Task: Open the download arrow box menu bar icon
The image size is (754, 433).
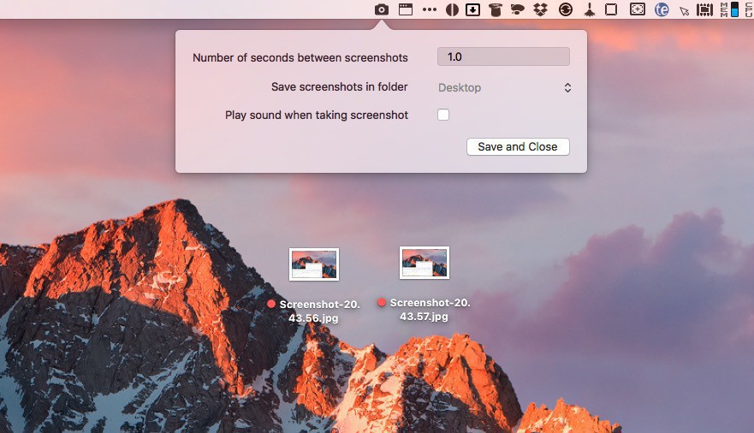Action: pyautogui.click(x=472, y=9)
